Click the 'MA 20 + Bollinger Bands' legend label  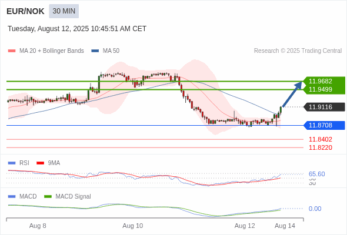point(52,51)
